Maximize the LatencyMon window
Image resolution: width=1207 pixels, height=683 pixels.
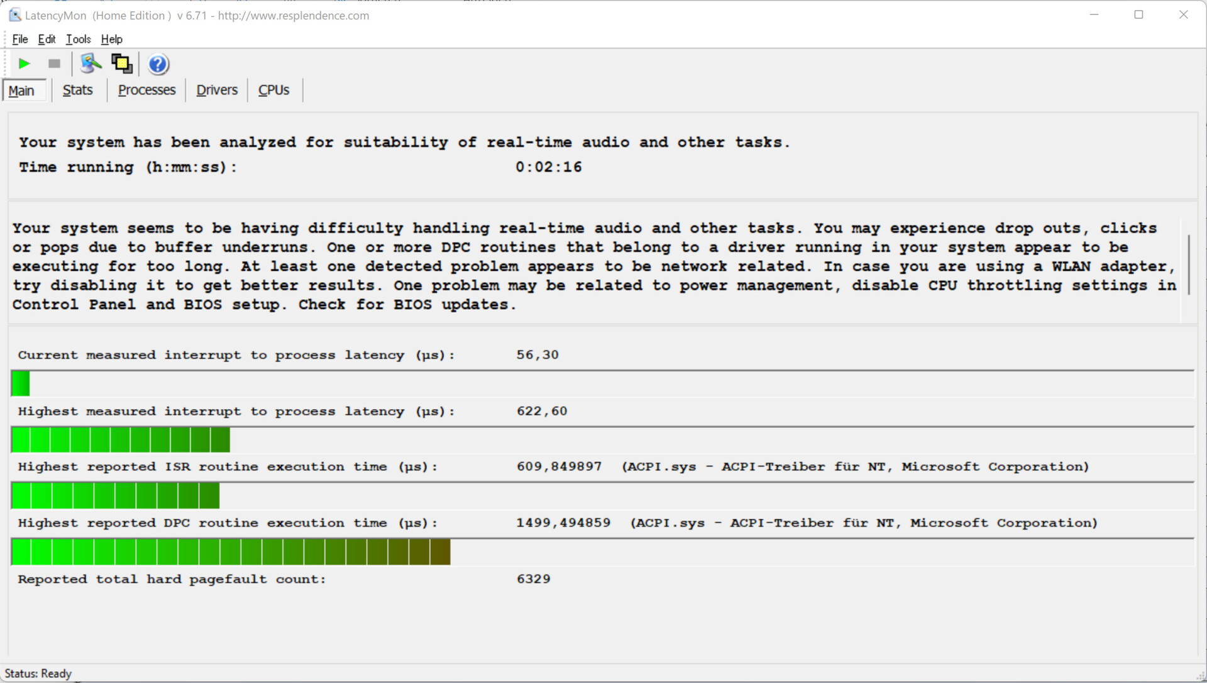1138,14
